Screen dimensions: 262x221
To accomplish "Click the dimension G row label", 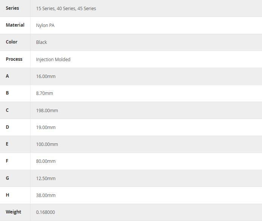I will coord(7,178).
